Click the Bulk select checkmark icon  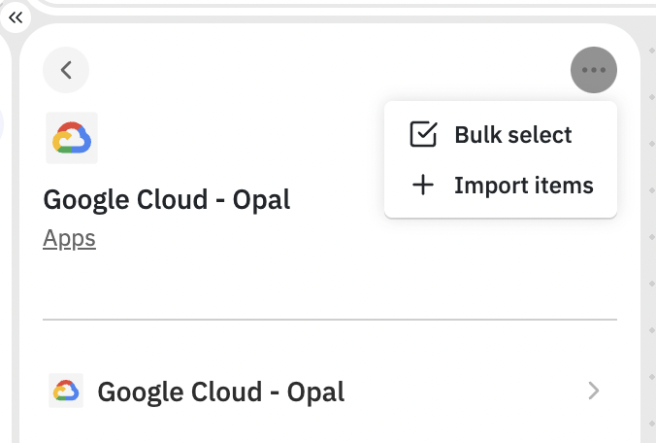423,134
